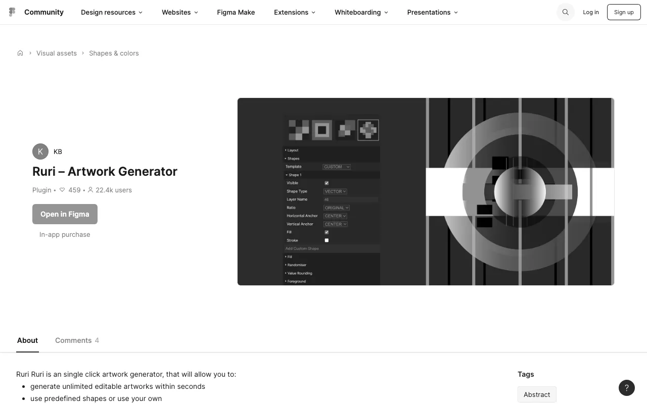647x404 pixels.
Task: Switch to the Comments tab
Action: (x=77, y=340)
